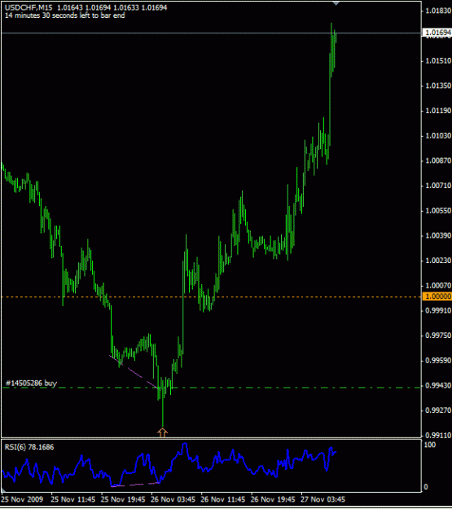Click the 26 Nov 03:45 time label
Screen dimensions: 452x509
tap(173, 499)
